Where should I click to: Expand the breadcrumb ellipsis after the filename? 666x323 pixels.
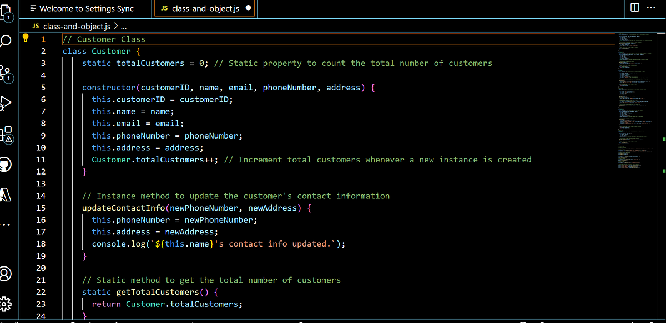point(123,26)
